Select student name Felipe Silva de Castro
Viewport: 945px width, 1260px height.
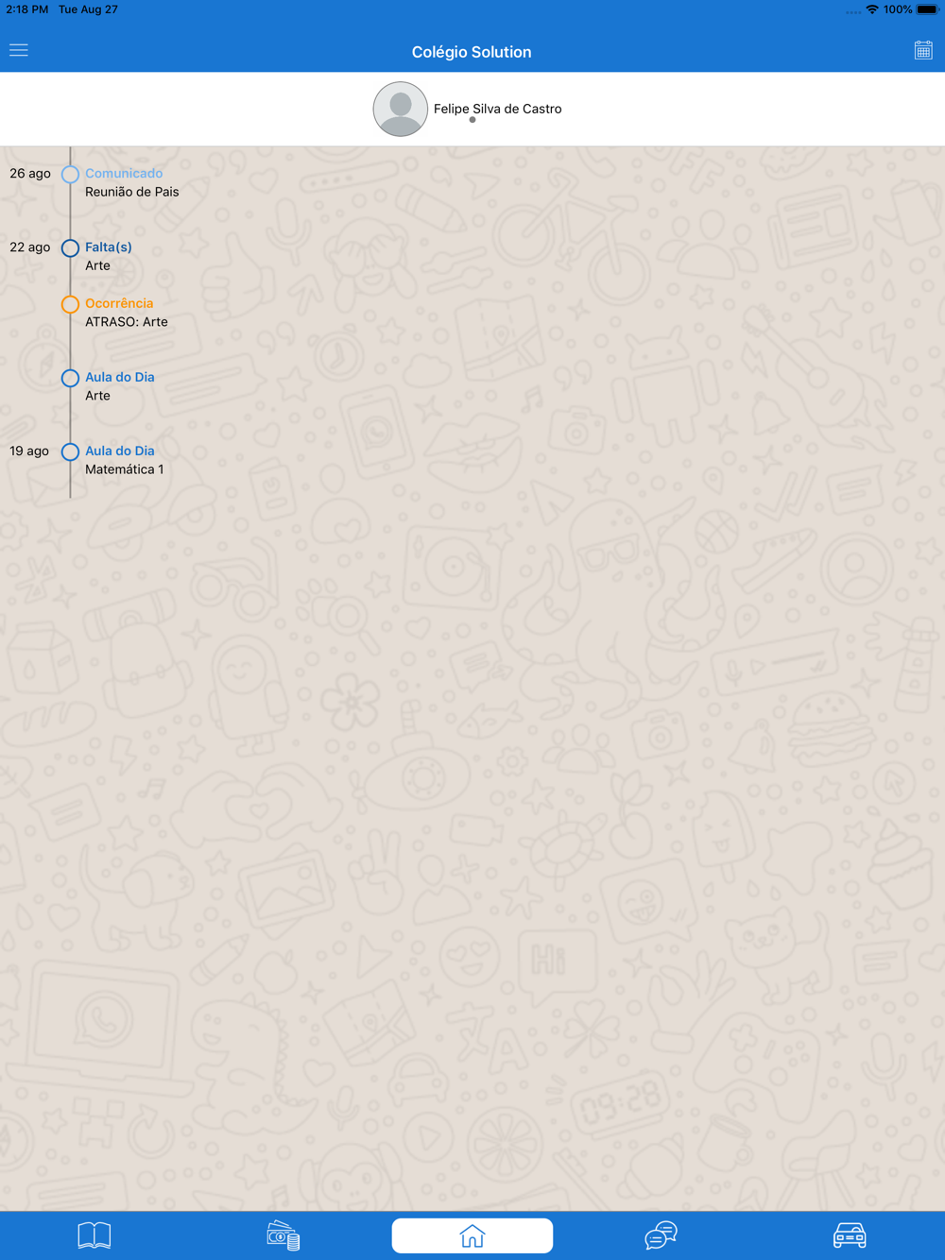[x=498, y=109]
